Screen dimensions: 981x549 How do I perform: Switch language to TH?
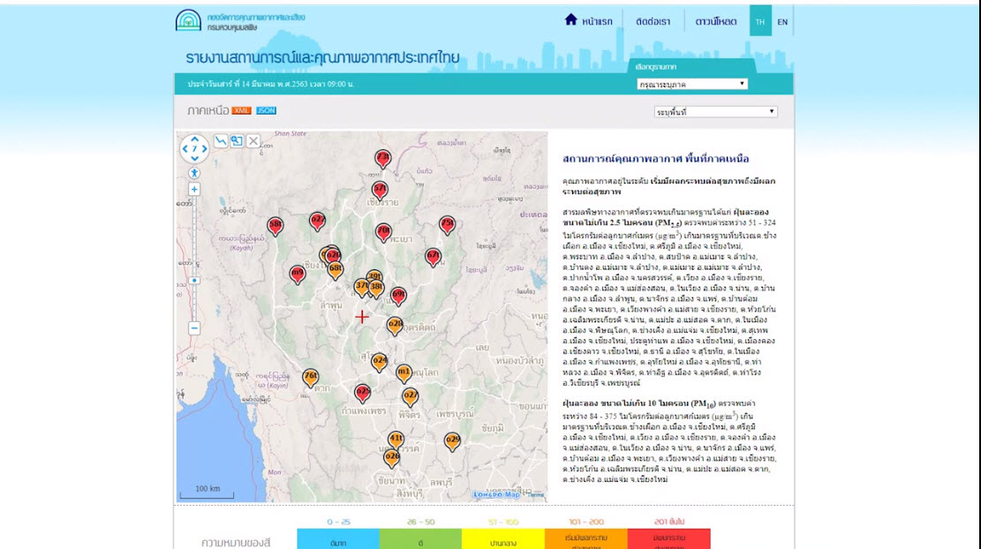pyautogui.click(x=760, y=21)
